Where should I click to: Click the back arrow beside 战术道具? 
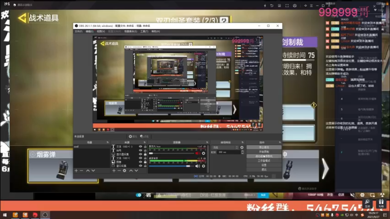(22, 18)
